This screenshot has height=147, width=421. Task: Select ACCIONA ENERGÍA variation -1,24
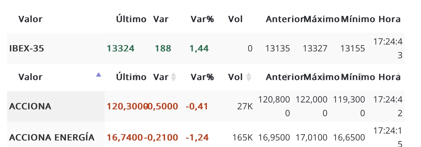pyautogui.click(x=197, y=137)
